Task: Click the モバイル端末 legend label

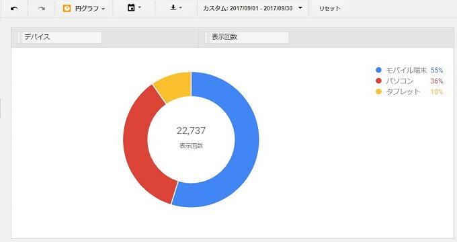Action: tap(407, 71)
